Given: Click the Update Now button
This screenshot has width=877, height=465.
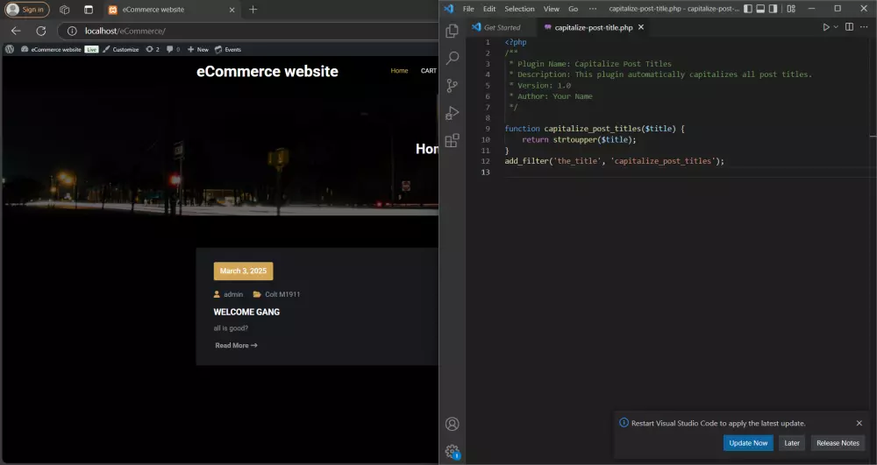Looking at the screenshot, I should tap(748, 443).
